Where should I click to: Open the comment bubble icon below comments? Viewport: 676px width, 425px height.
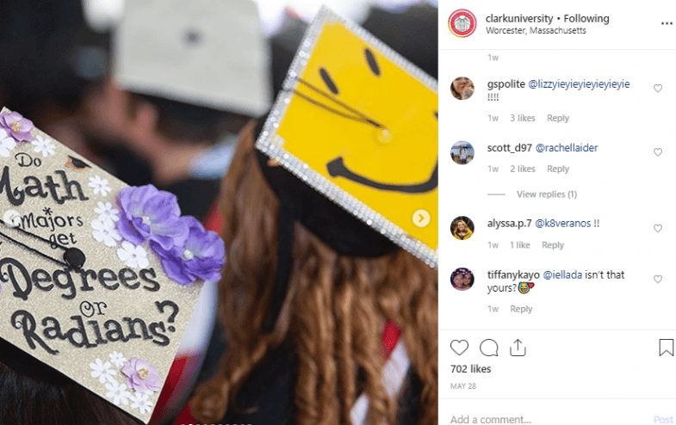tap(489, 348)
